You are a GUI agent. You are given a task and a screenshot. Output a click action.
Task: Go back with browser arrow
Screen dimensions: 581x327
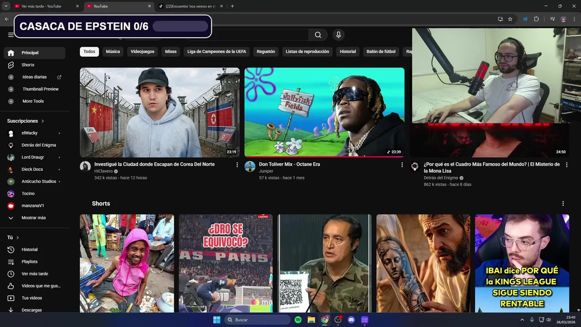(x=6, y=19)
